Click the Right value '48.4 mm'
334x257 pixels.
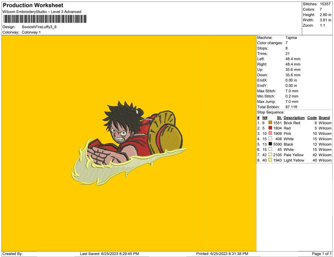point(293,64)
